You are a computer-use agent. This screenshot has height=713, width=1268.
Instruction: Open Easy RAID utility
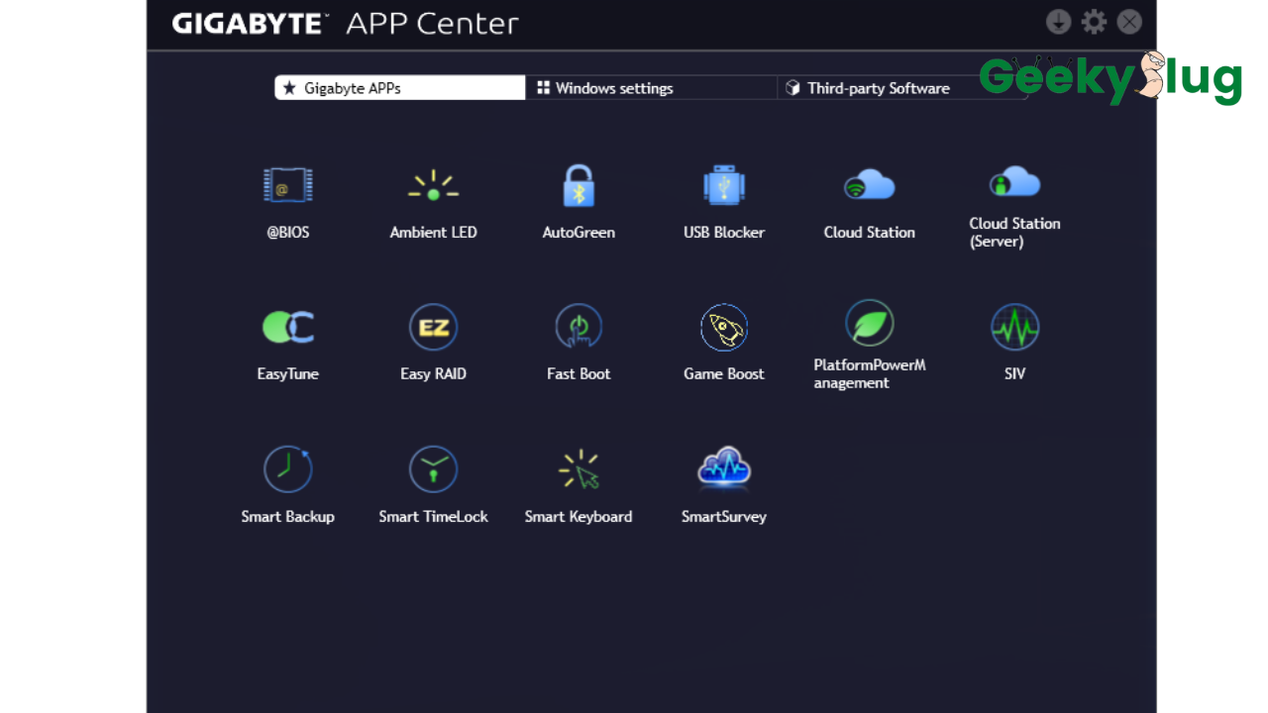point(433,328)
